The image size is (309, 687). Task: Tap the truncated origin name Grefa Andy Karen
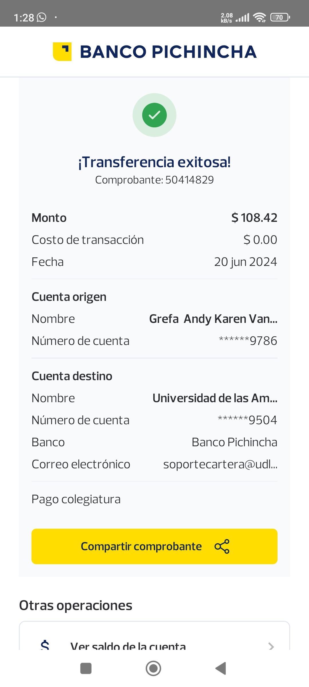pos(213,319)
